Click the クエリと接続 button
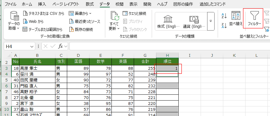 [x=134, y=13]
